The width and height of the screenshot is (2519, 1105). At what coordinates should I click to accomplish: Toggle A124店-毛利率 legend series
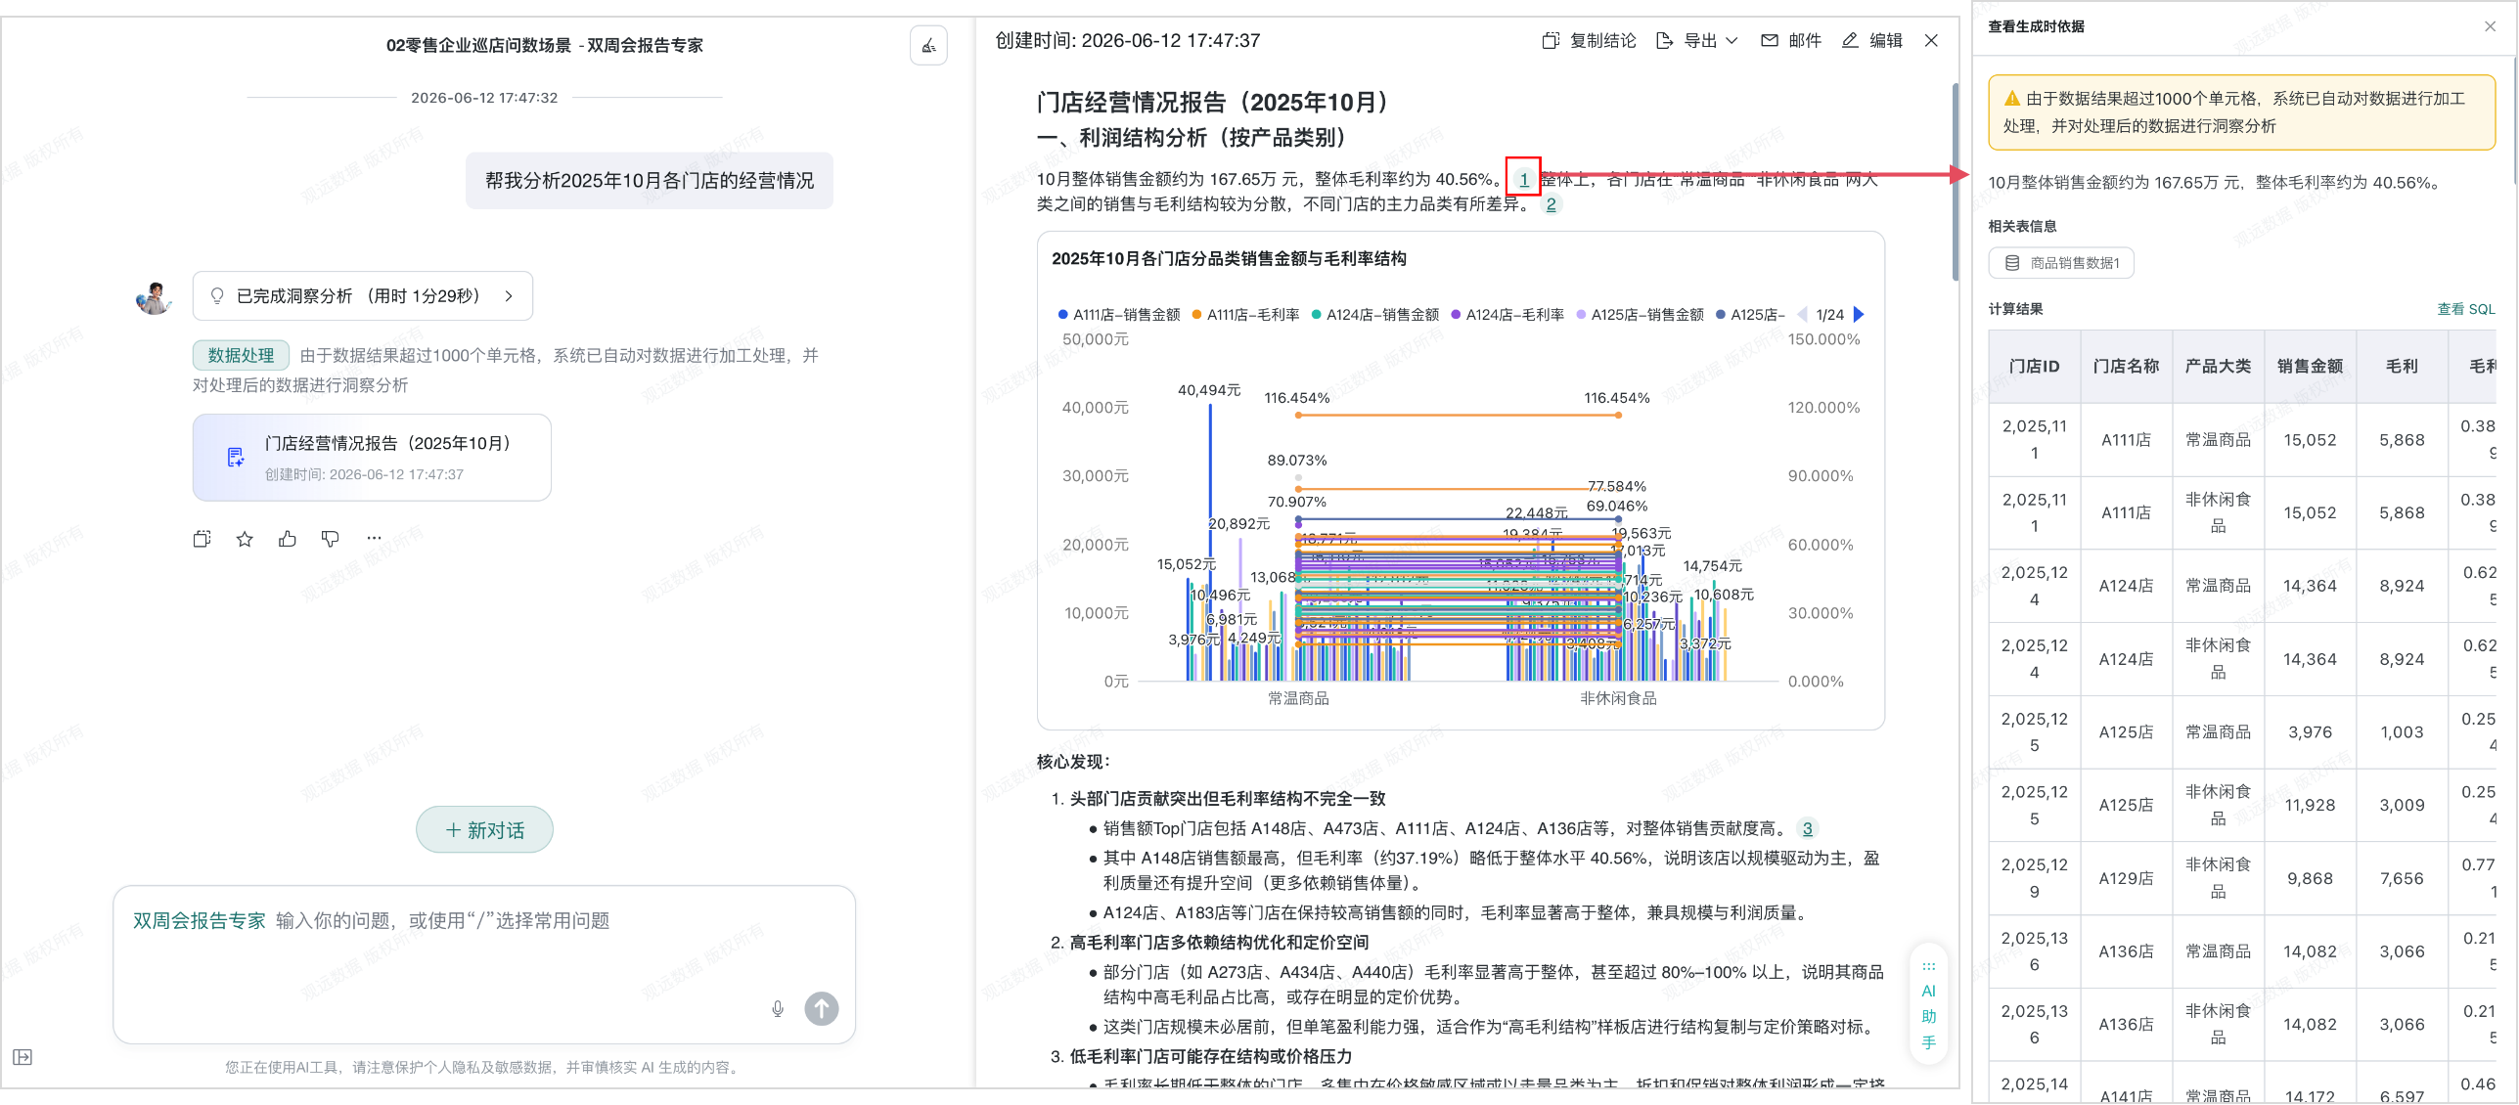(x=1507, y=315)
